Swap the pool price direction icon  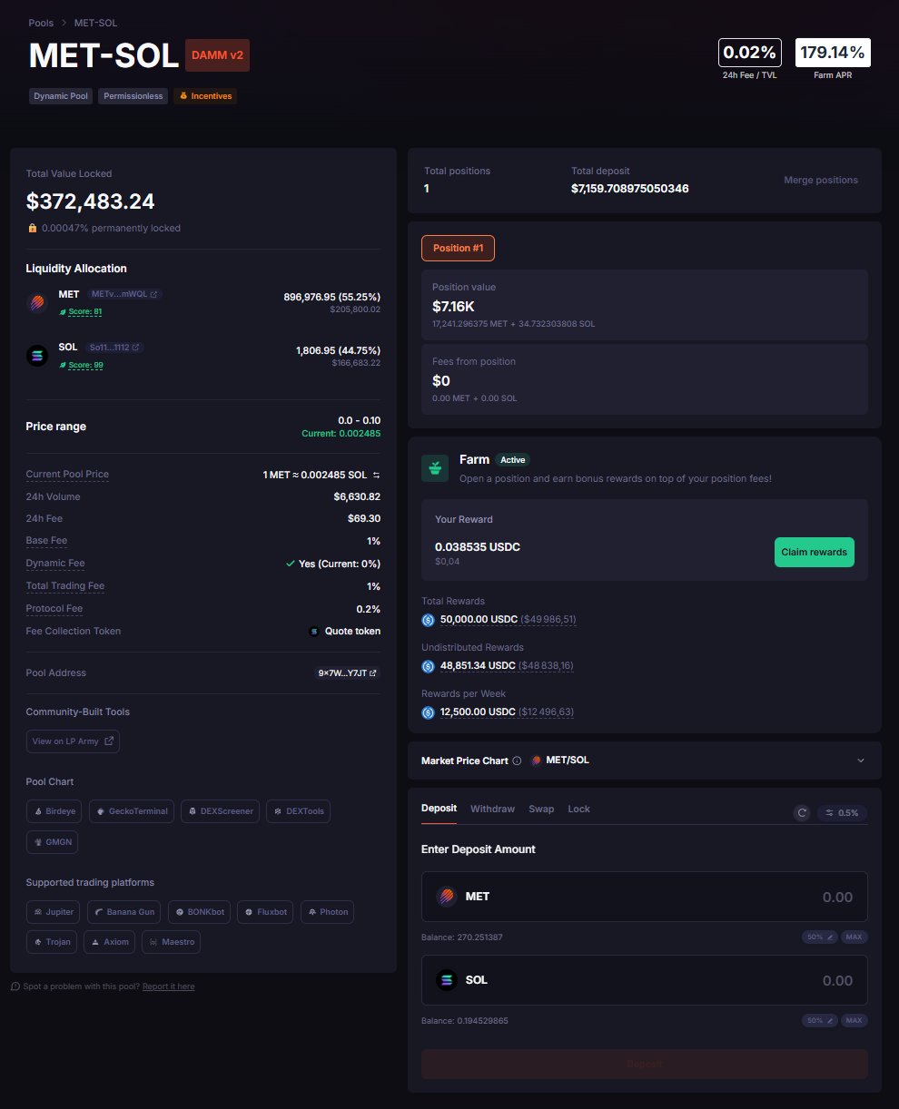[x=376, y=475]
